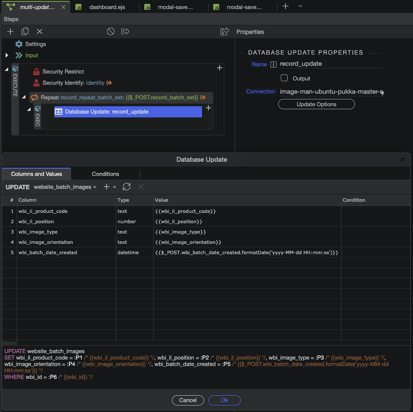Viewport: 413px width, 412px height.
Task: Click the disable step circle-slash icon
Action: pyautogui.click(x=111, y=31)
